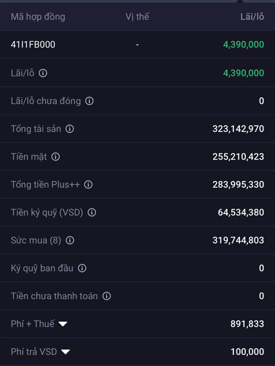275x366 pixels.
Task: Click the Phí + Thuế label
Action: click(33, 324)
